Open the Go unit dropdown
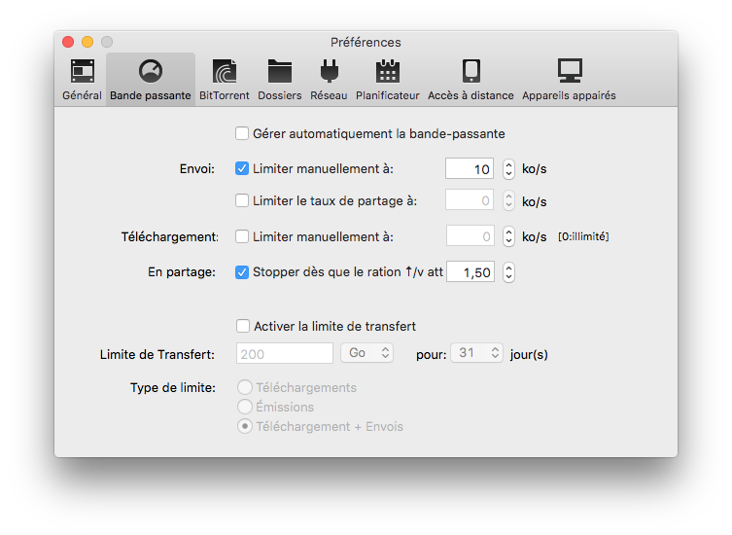 [x=366, y=353]
